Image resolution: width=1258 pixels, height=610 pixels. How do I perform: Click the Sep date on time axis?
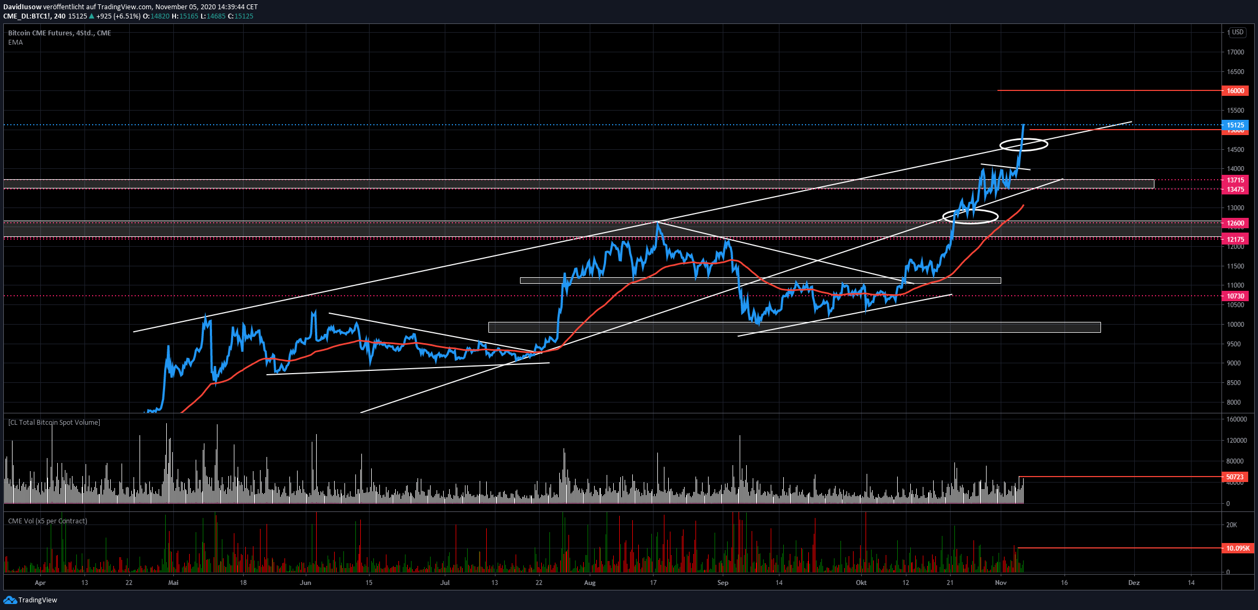723,582
